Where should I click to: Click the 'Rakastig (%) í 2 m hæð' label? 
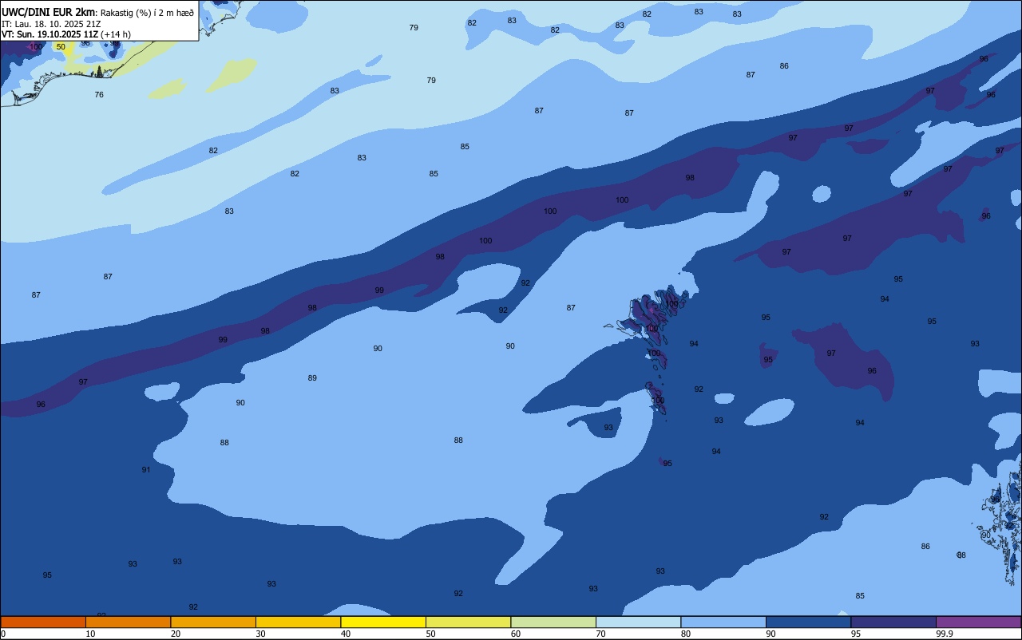pyautogui.click(x=147, y=13)
